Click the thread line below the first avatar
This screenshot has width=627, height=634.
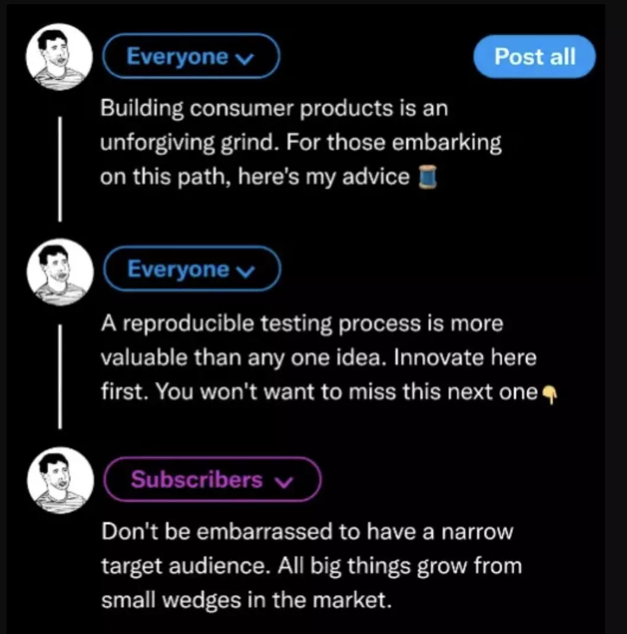pyautogui.click(x=60, y=168)
